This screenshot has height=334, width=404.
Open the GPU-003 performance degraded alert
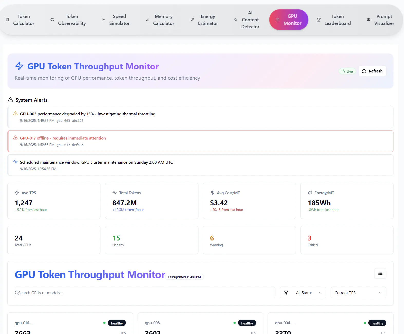click(201, 117)
